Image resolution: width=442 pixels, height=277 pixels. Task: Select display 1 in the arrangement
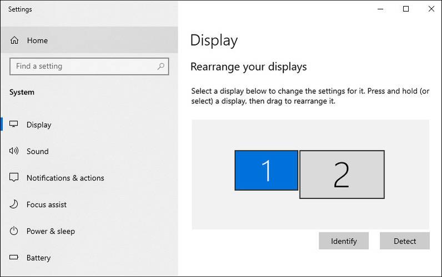[x=266, y=170]
